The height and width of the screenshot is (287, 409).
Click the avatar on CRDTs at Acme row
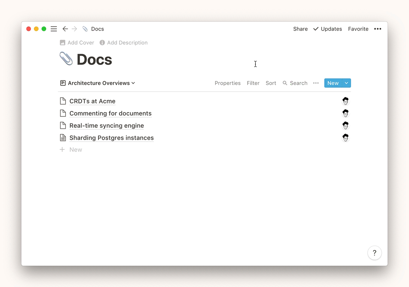click(x=345, y=101)
